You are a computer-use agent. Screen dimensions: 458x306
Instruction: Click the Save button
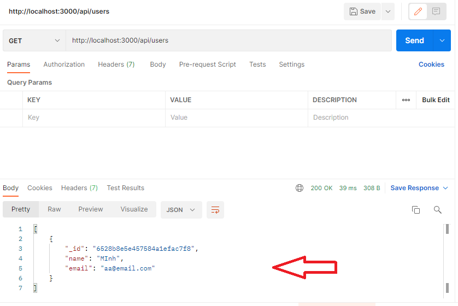tap(362, 11)
